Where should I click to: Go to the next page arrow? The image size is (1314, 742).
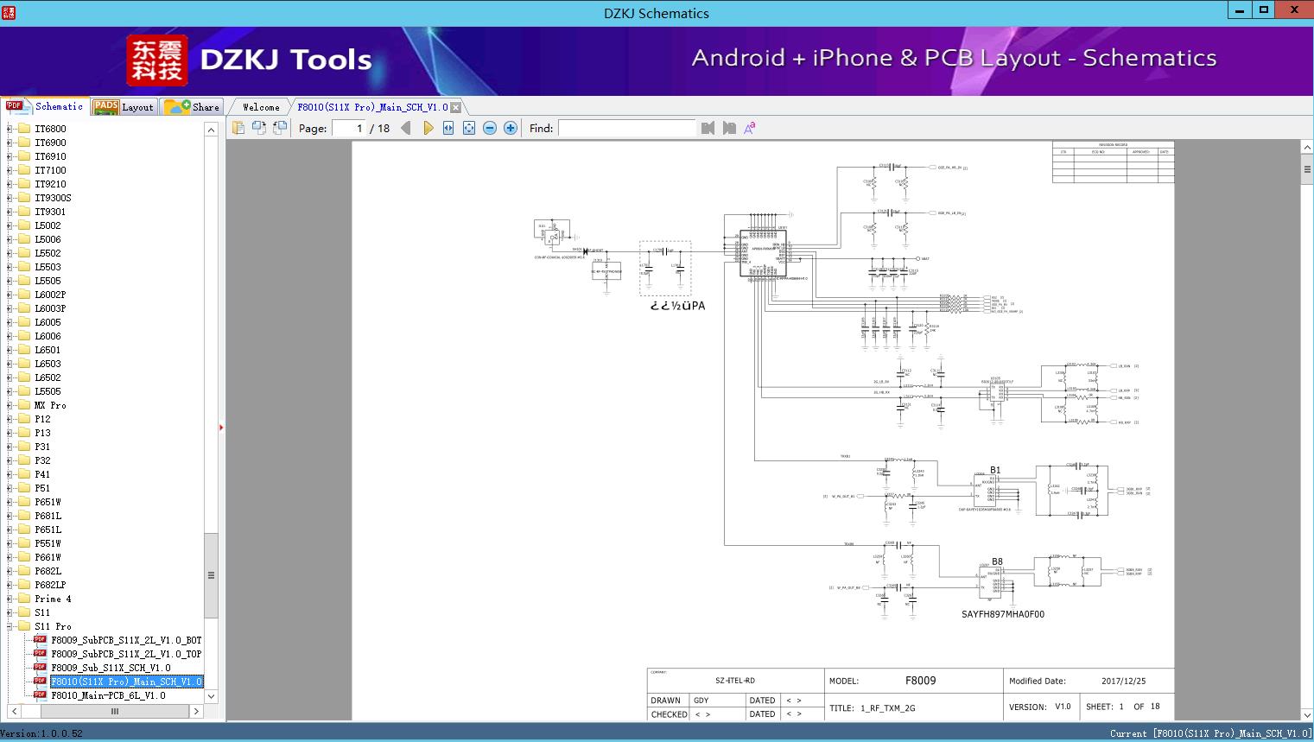[428, 128]
